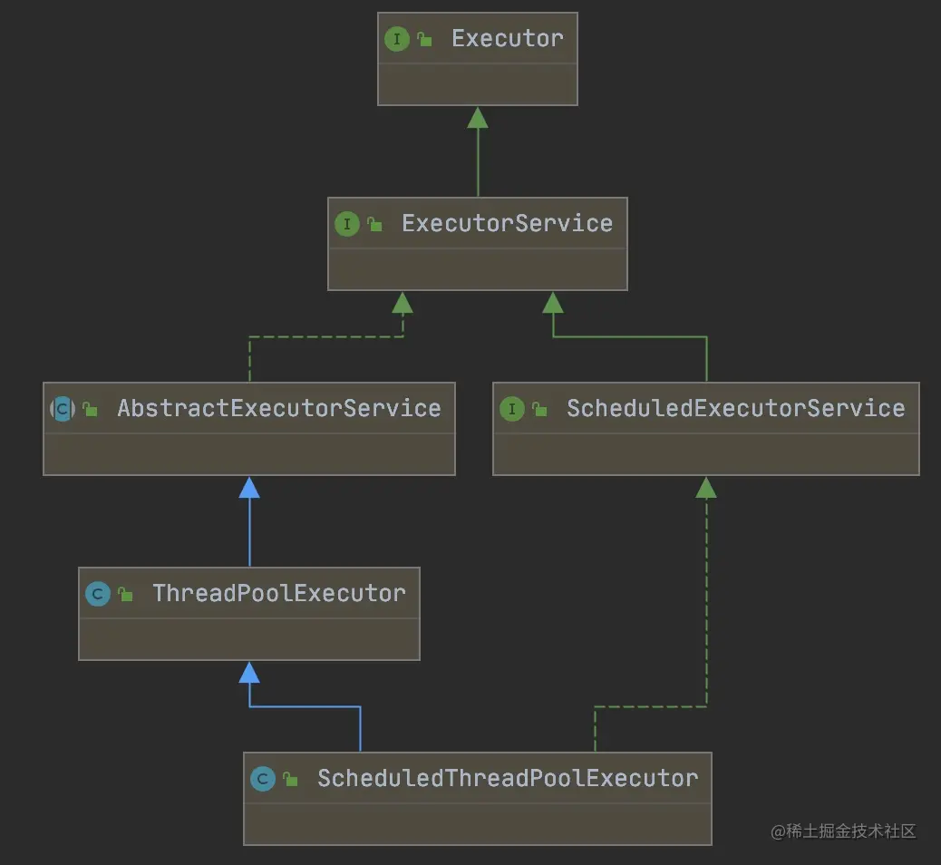Select the AbstractExecutorService class label
The height and width of the screenshot is (865, 941).
click(x=278, y=408)
